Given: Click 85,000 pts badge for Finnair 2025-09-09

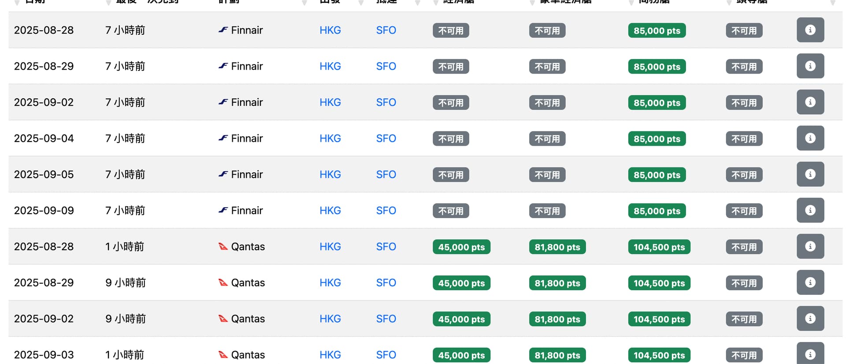Looking at the screenshot, I should [x=657, y=211].
